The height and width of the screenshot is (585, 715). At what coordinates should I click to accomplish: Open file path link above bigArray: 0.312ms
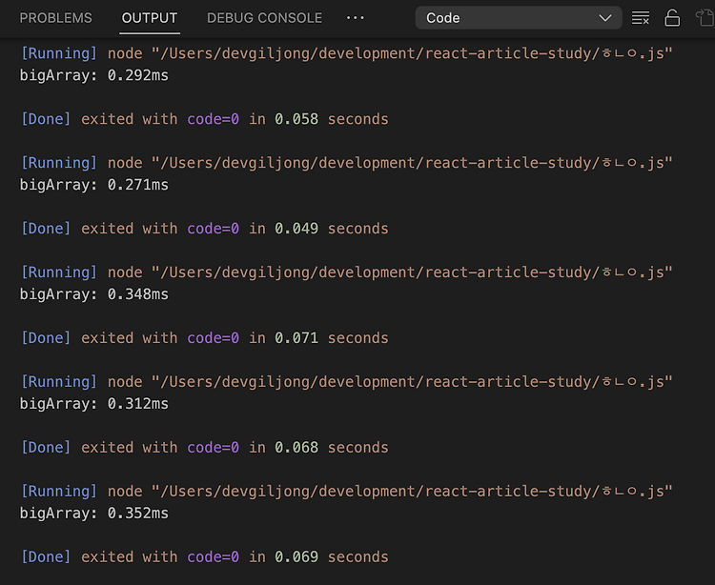[x=412, y=381]
